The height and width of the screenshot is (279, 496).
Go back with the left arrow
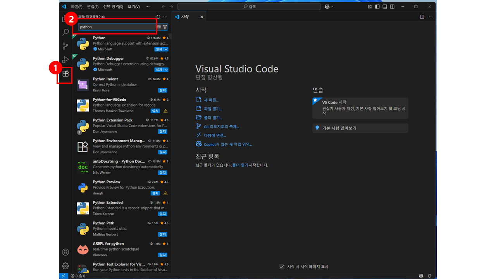164,7
